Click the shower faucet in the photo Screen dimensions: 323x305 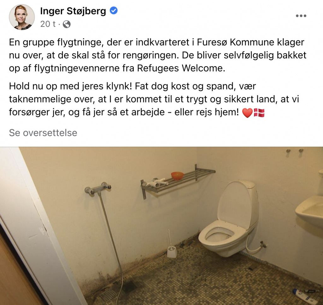98,188
